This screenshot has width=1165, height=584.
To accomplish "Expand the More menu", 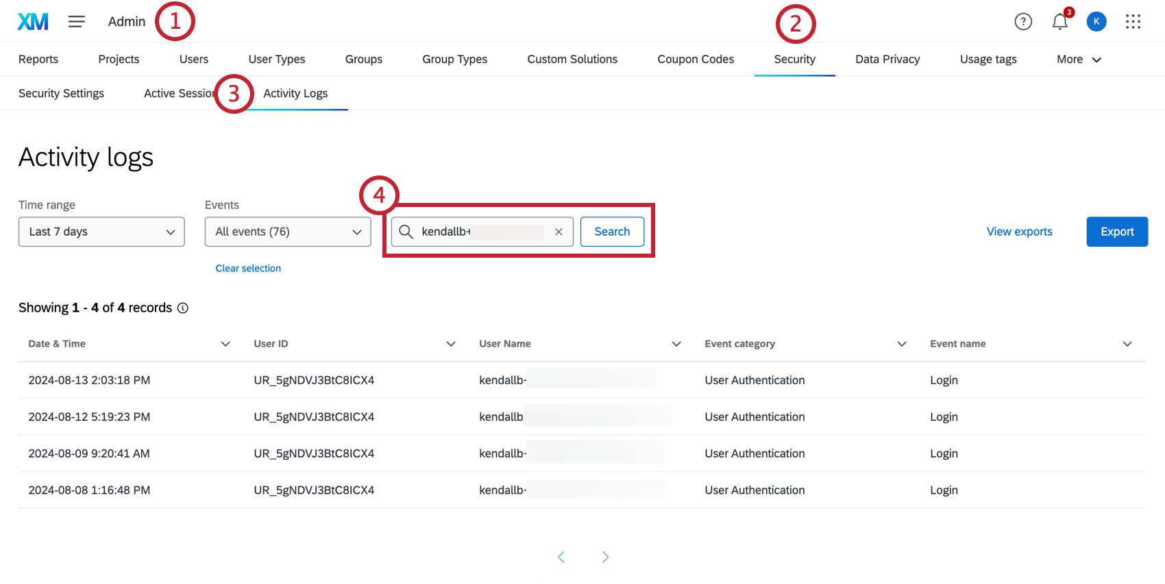I will click(x=1079, y=60).
